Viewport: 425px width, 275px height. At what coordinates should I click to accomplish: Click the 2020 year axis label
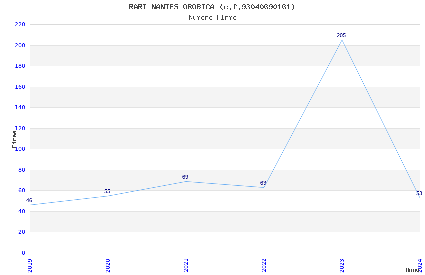coord(108,266)
